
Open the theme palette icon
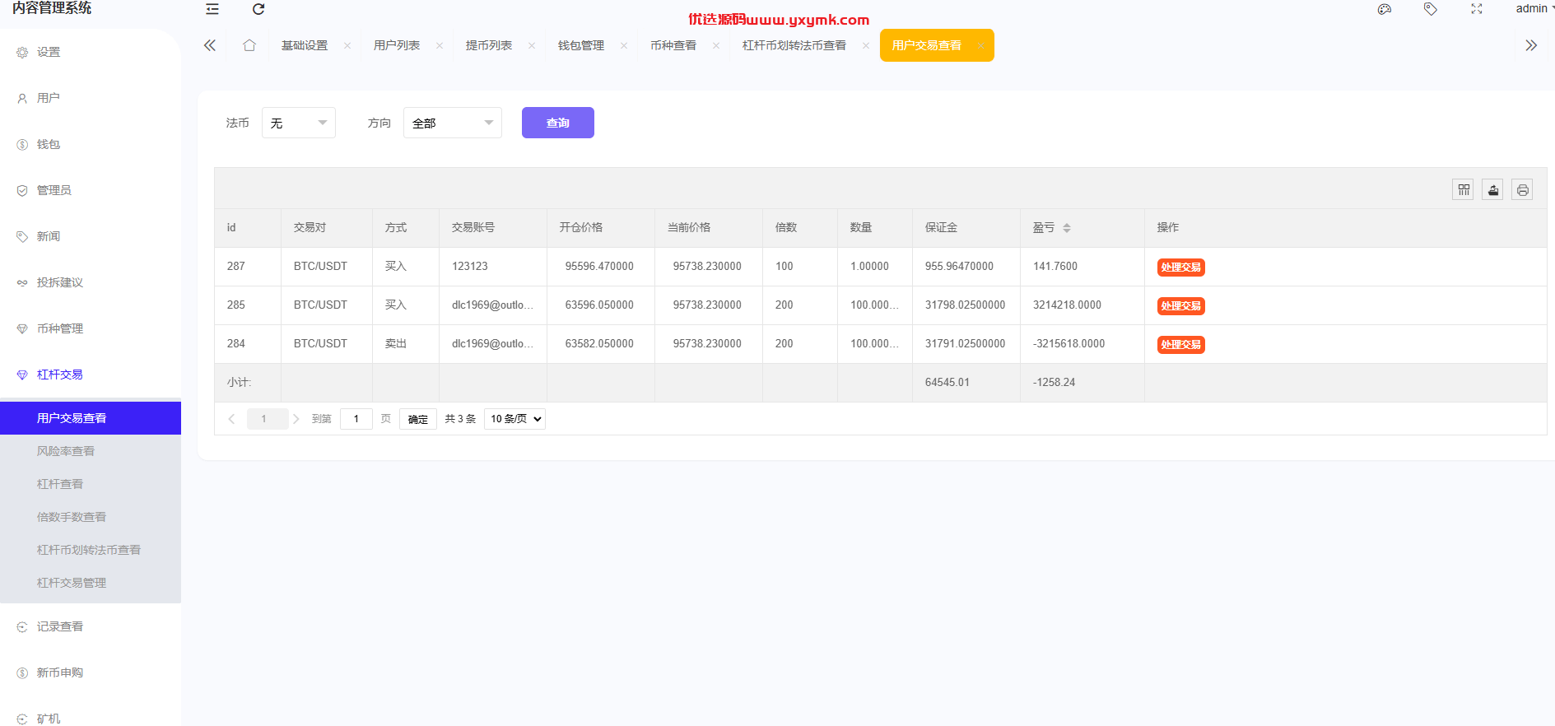pyautogui.click(x=1385, y=9)
